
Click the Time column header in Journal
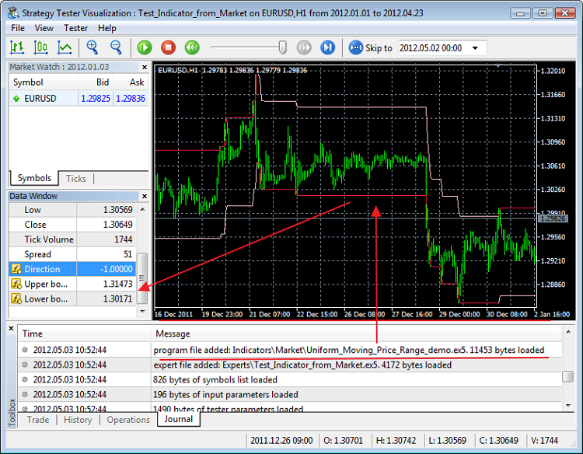click(x=85, y=334)
